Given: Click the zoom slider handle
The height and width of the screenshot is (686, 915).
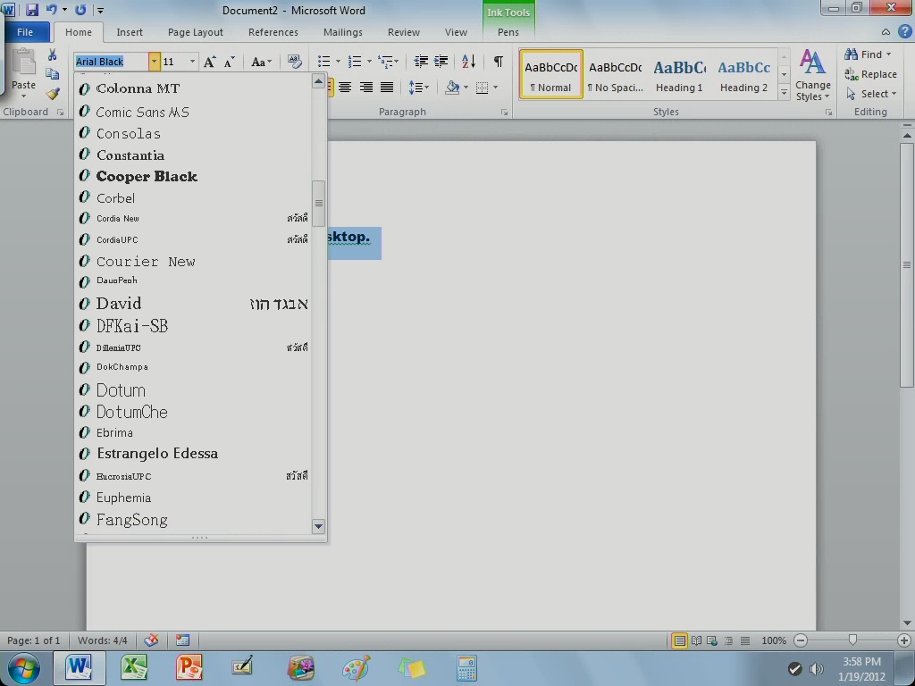Looking at the screenshot, I should coord(852,640).
